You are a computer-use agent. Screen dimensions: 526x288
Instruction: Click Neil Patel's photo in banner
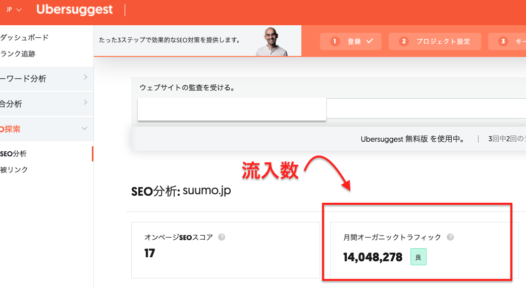(x=272, y=42)
